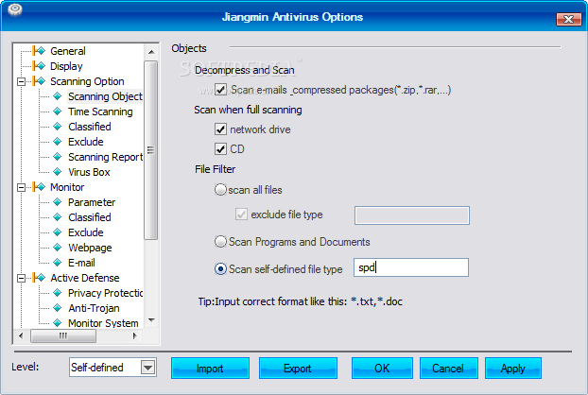
Task: Open the General settings page
Action: pyautogui.click(x=68, y=51)
